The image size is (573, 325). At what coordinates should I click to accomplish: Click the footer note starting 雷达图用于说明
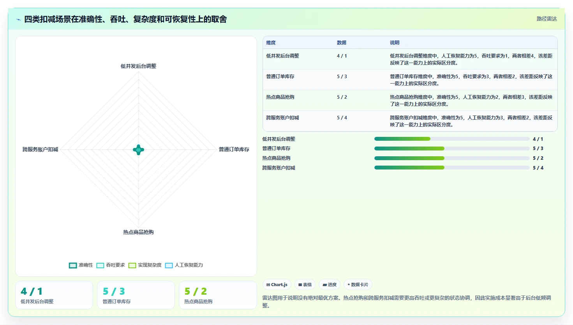[x=407, y=302]
